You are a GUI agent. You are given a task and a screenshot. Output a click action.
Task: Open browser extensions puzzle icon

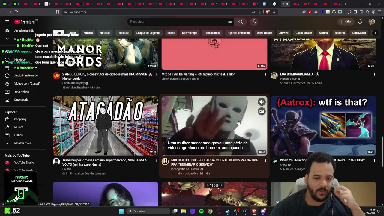pos(334,12)
